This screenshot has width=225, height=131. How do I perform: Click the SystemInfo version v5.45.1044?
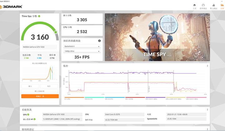tap(186, 119)
